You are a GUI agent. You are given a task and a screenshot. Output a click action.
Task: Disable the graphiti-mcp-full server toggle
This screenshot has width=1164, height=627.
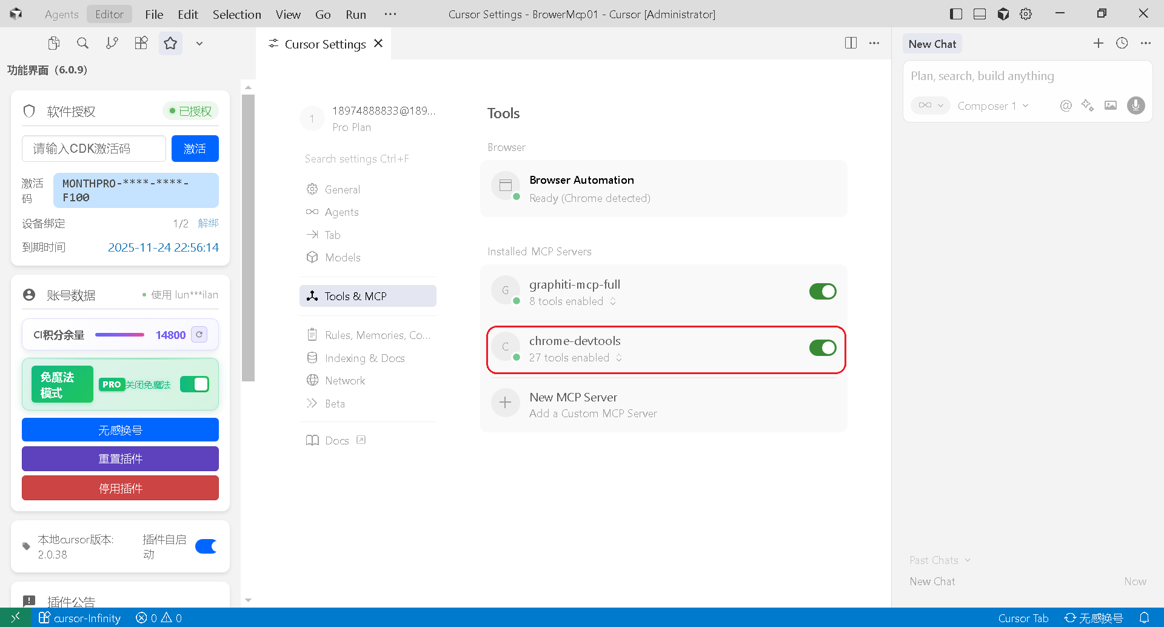tap(822, 292)
